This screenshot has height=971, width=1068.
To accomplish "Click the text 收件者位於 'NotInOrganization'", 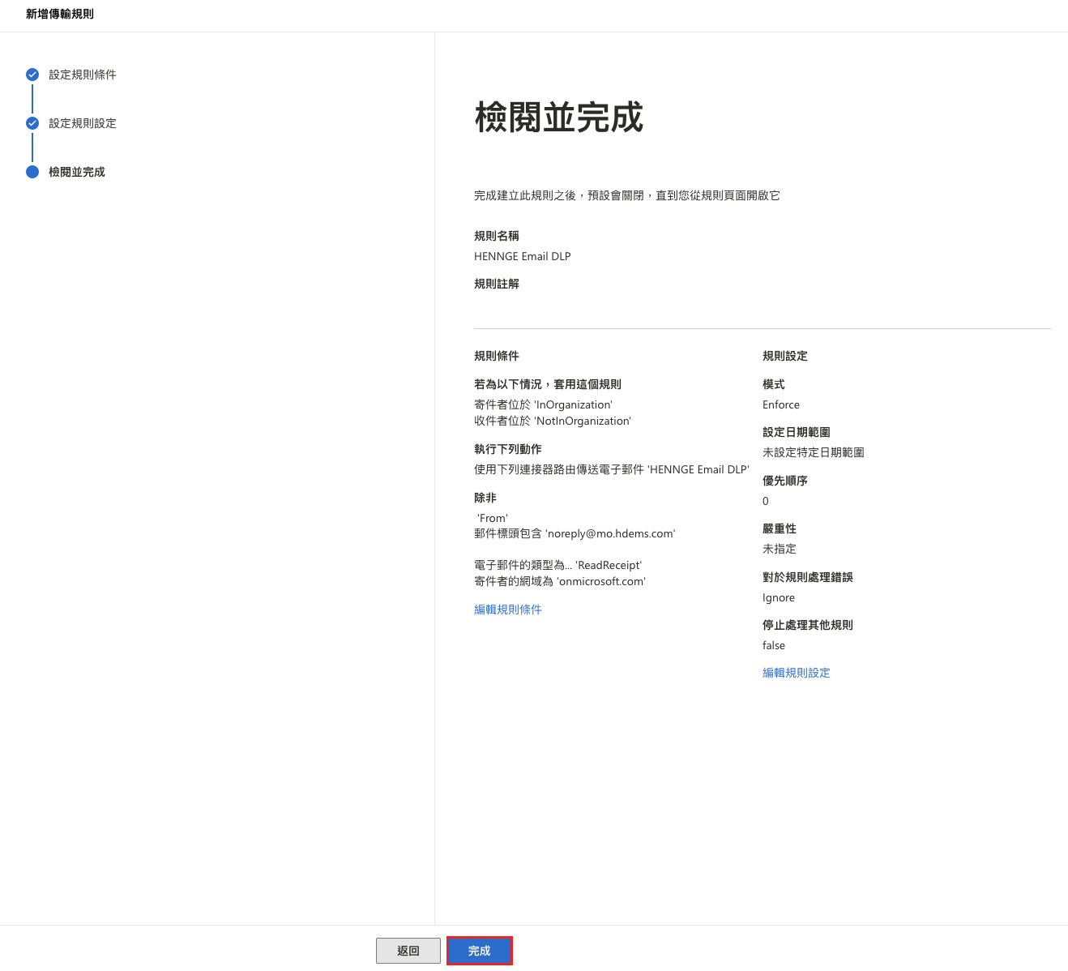I will pyautogui.click(x=553, y=421).
